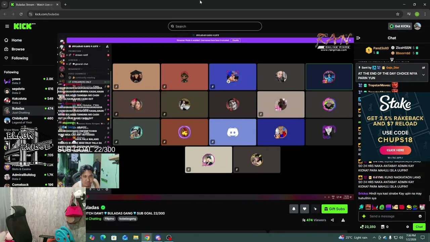This screenshot has height=242, width=430.
Task: Open the tab search dropdown arrow
Action: pos(4,5)
